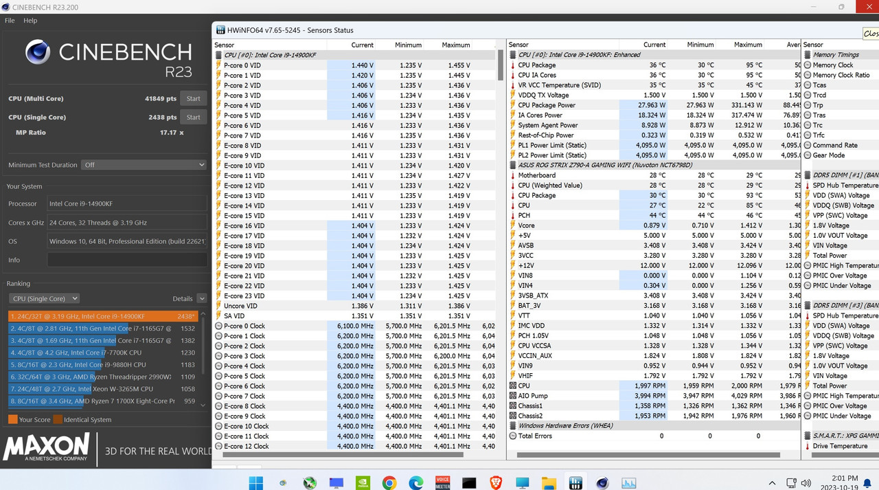Select the Command Rate row in Memory Timings
The width and height of the screenshot is (879, 490).
coord(841,145)
